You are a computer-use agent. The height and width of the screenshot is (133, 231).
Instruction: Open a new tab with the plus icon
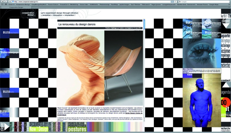[229, 7]
